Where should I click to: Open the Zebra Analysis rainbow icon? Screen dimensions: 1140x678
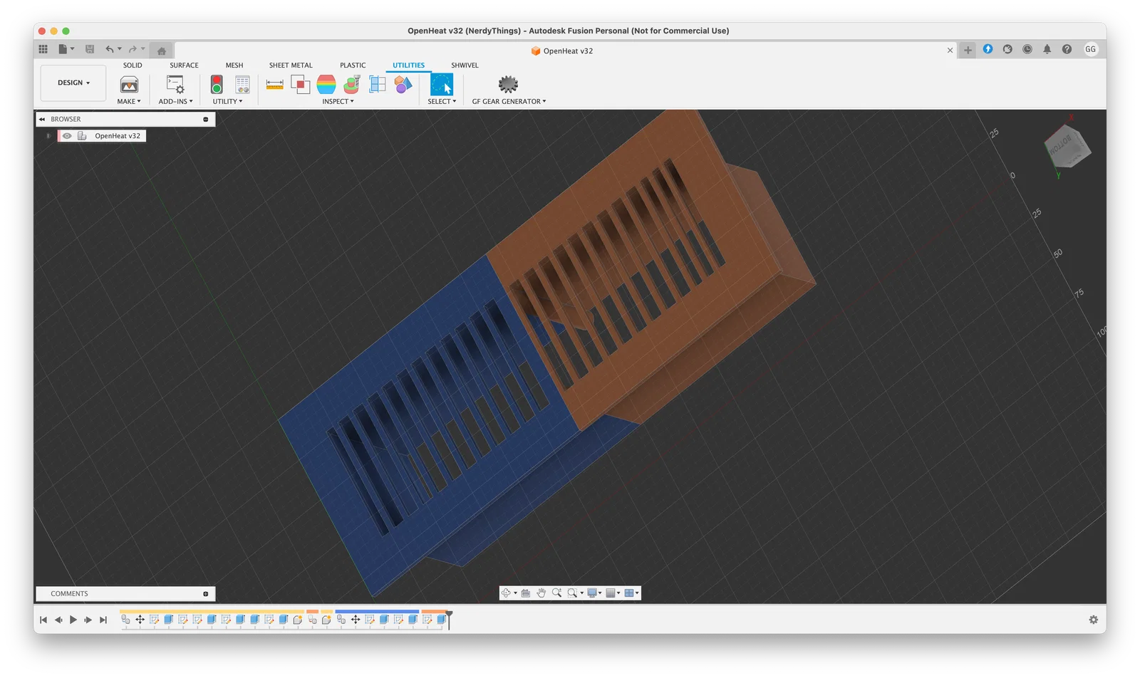326,85
